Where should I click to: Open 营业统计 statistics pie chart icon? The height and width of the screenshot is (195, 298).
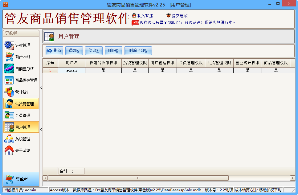point(9,92)
